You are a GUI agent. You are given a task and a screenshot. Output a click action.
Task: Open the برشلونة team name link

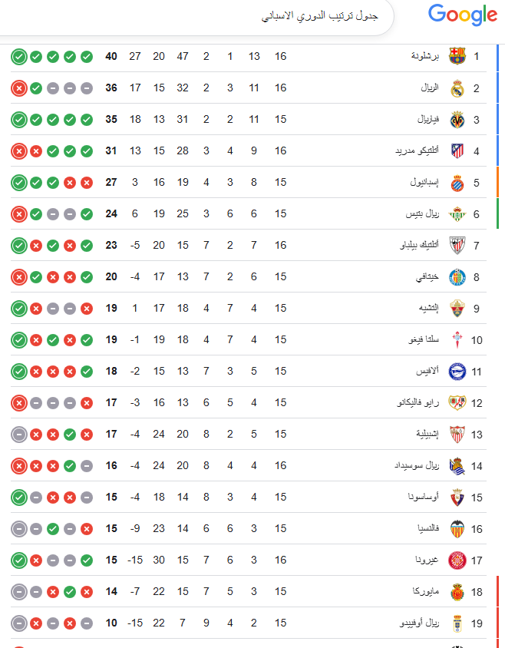(x=423, y=56)
